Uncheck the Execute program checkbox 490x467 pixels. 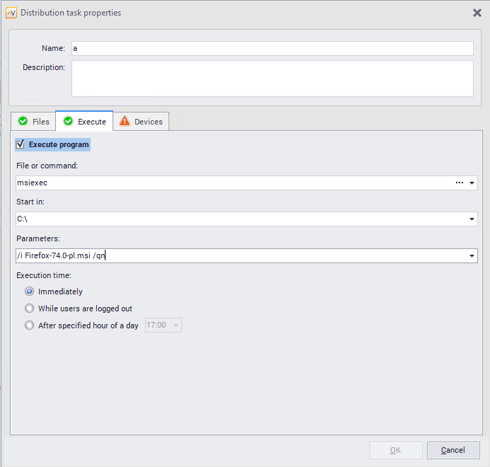pos(21,144)
